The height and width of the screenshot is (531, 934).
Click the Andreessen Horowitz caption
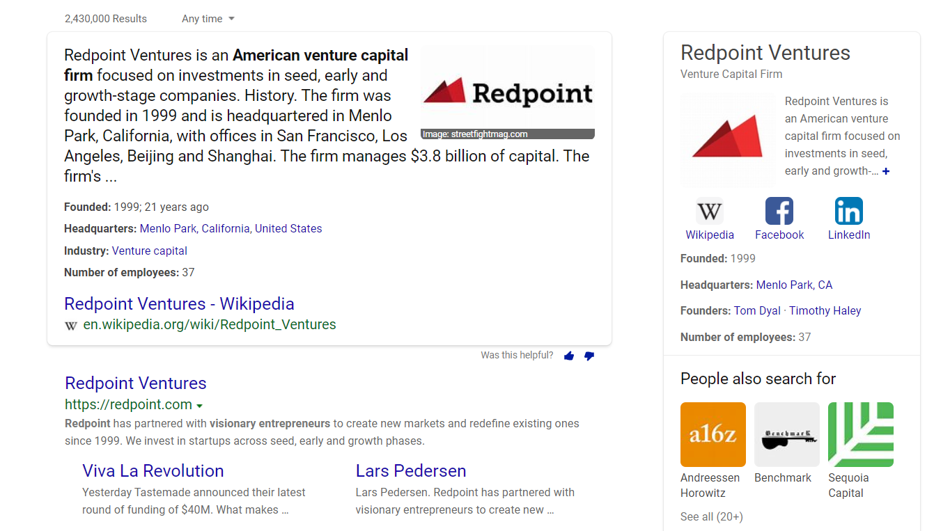tap(710, 485)
